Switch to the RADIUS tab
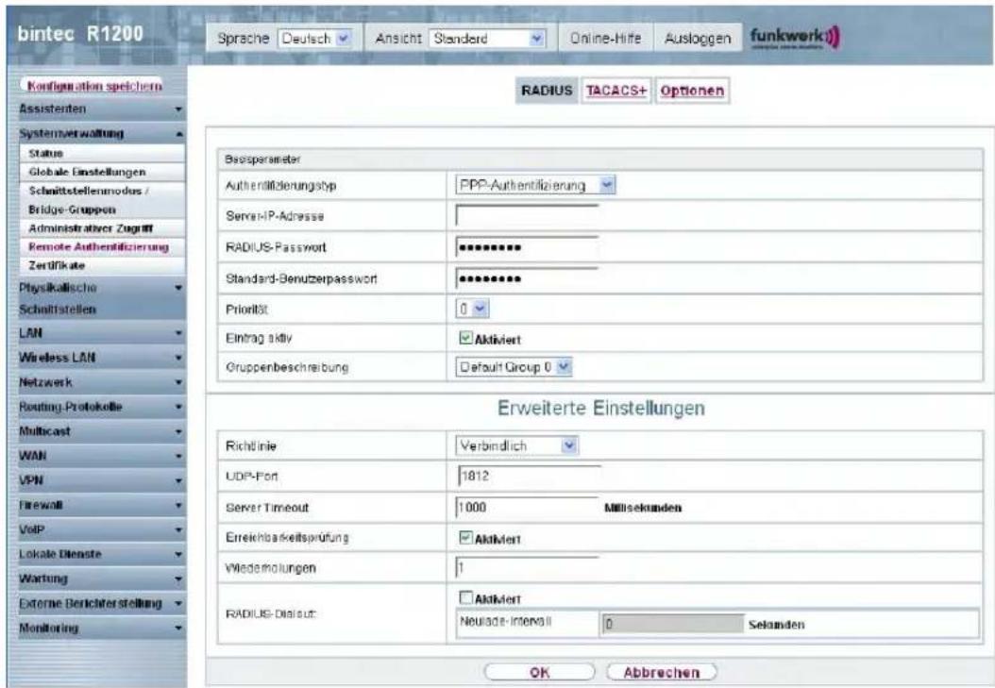This screenshot has height=688, width=995. (x=547, y=91)
